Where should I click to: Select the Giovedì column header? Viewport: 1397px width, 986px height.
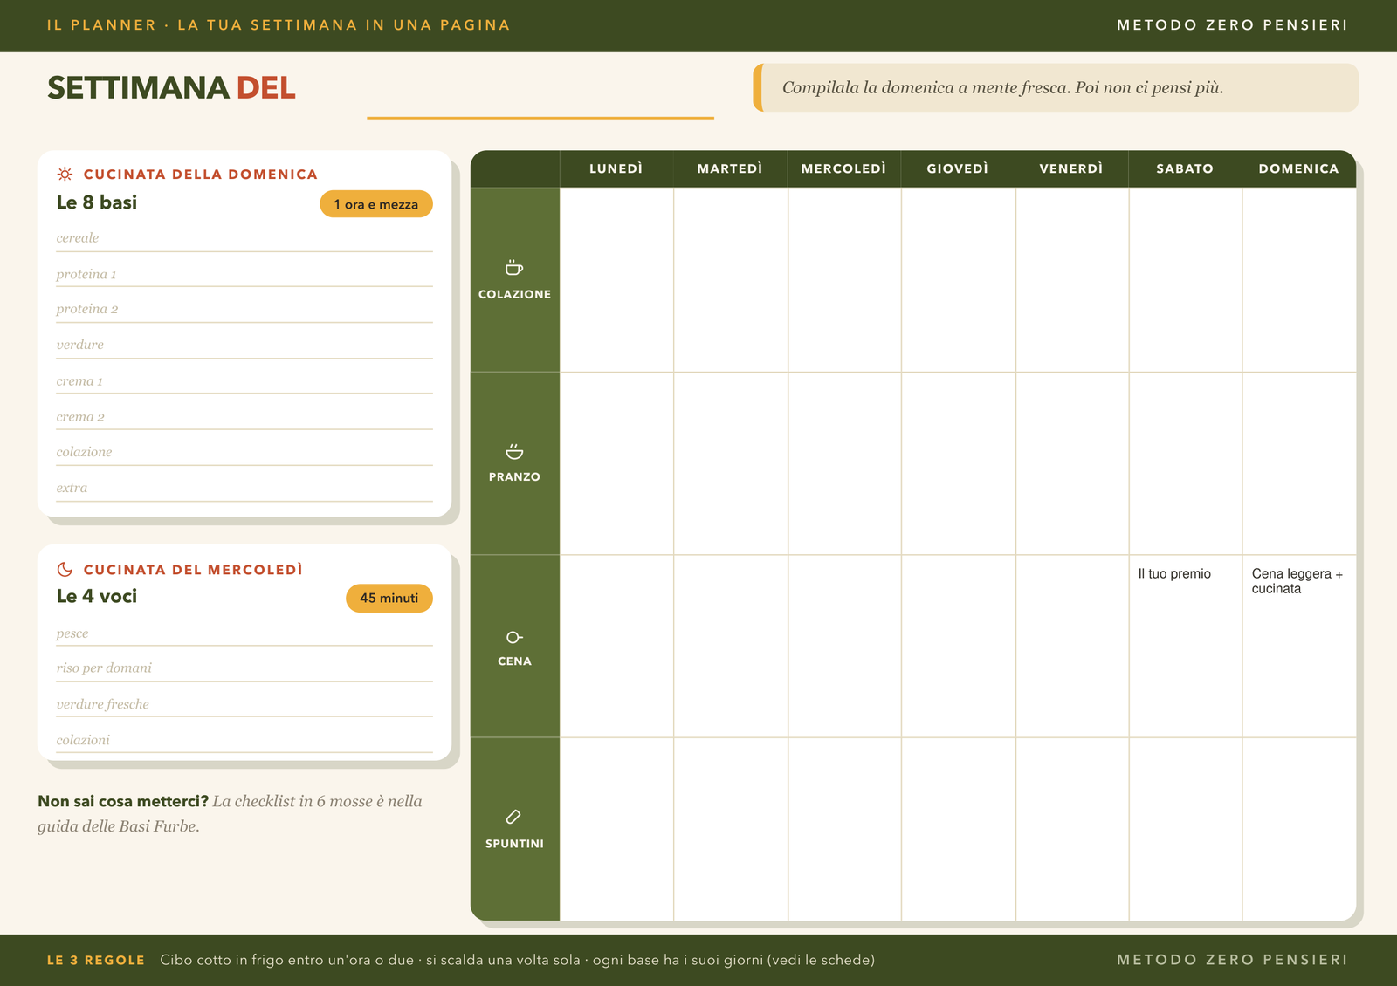click(x=958, y=168)
